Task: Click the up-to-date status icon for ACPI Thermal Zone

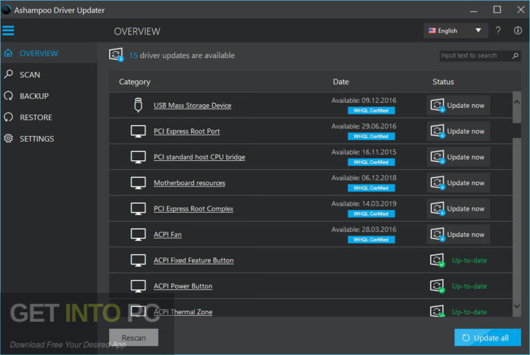Action: click(438, 311)
